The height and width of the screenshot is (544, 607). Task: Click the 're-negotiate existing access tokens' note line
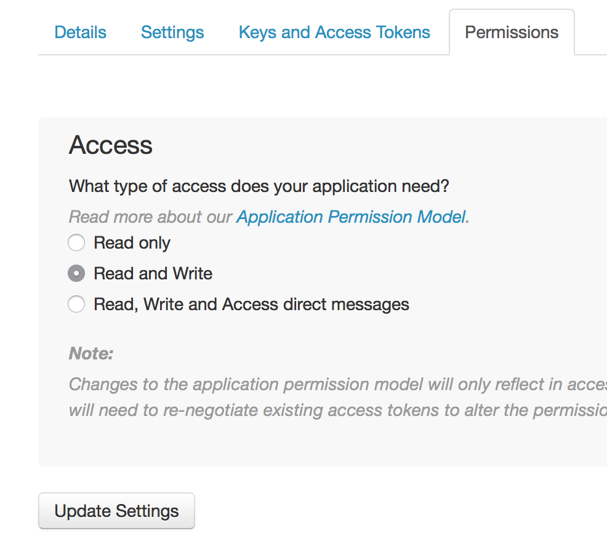(x=337, y=410)
